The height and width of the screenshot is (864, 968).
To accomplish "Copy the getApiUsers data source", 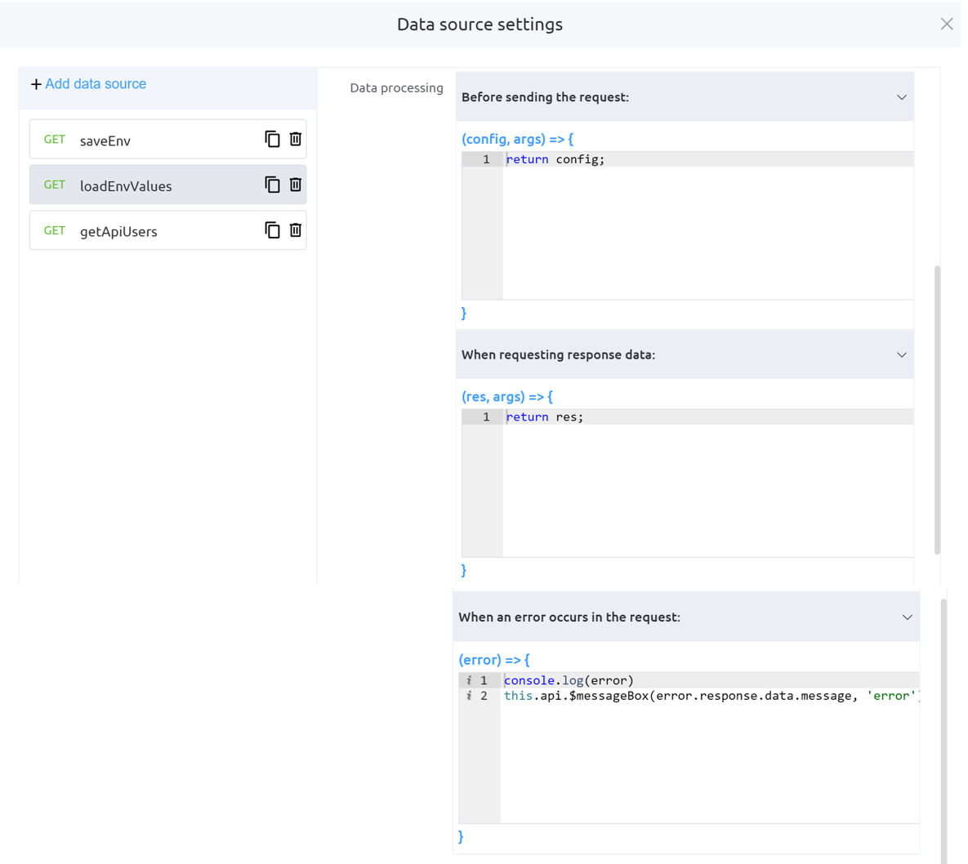I will click(x=272, y=230).
